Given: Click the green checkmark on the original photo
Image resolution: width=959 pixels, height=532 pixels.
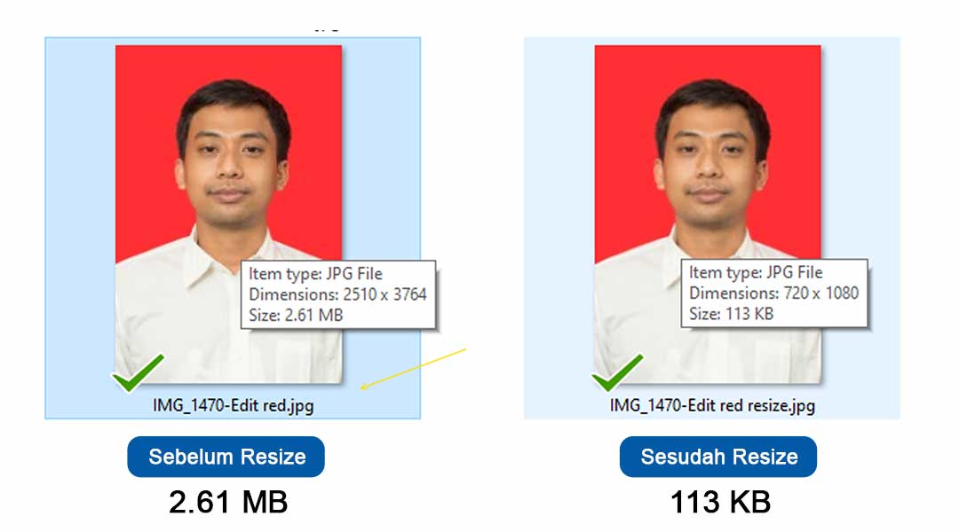Looking at the screenshot, I should 139,372.
